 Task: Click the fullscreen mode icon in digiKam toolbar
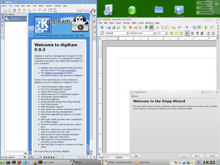point(50,10)
